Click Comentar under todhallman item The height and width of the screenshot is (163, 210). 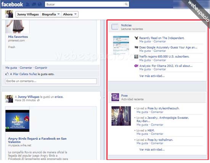tap(157, 143)
